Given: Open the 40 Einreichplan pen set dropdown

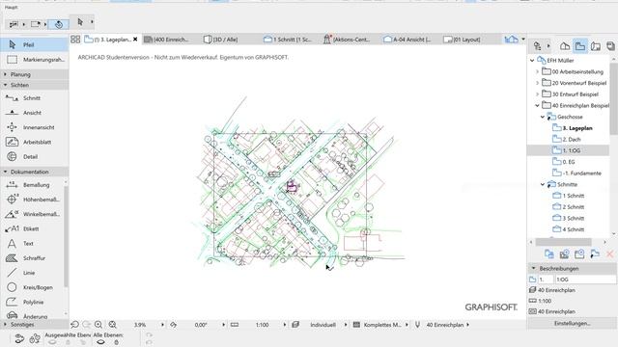Looking at the screenshot, I should click(467, 325).
